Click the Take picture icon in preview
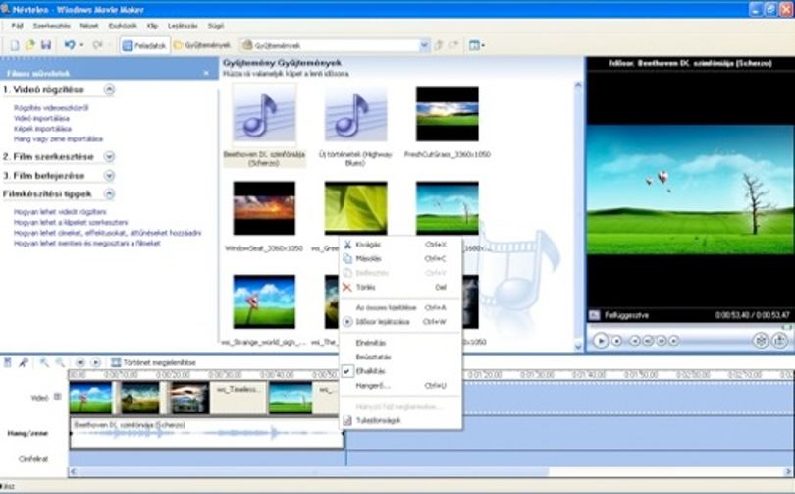Image resolution: width=795 pixels, height=494 pixels. click(779, 341)
